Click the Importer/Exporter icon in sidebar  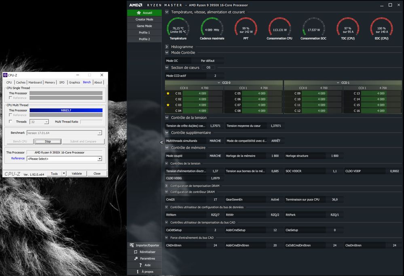point(132,245)
